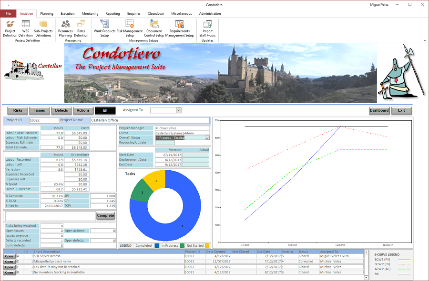
Task: Click the Defects recorded count field
Action: pos(52,241)
